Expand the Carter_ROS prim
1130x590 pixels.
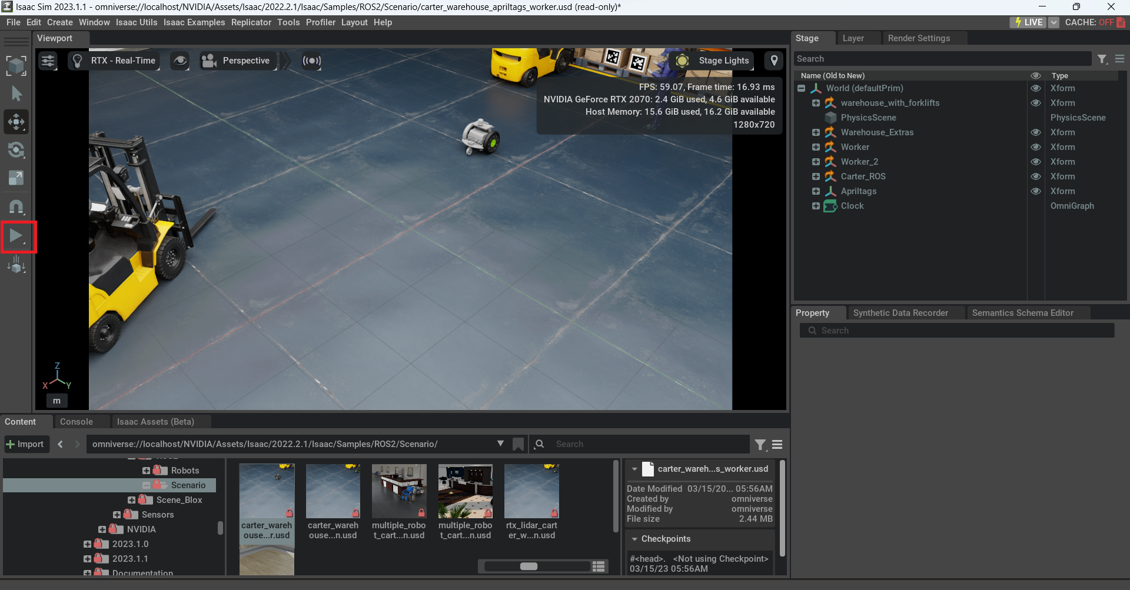point(816,176)
